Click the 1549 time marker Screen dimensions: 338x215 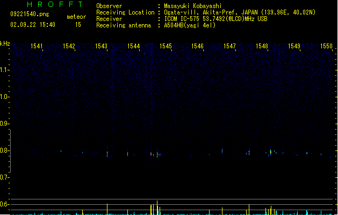(294, 46)
